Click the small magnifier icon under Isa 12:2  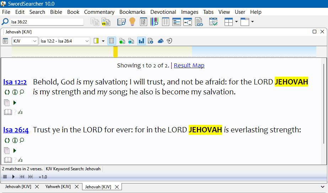tap(22, 92)
